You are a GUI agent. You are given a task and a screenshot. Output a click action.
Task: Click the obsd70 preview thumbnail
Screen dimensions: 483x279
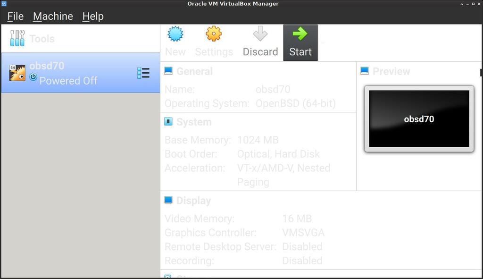tap(419, 118)
